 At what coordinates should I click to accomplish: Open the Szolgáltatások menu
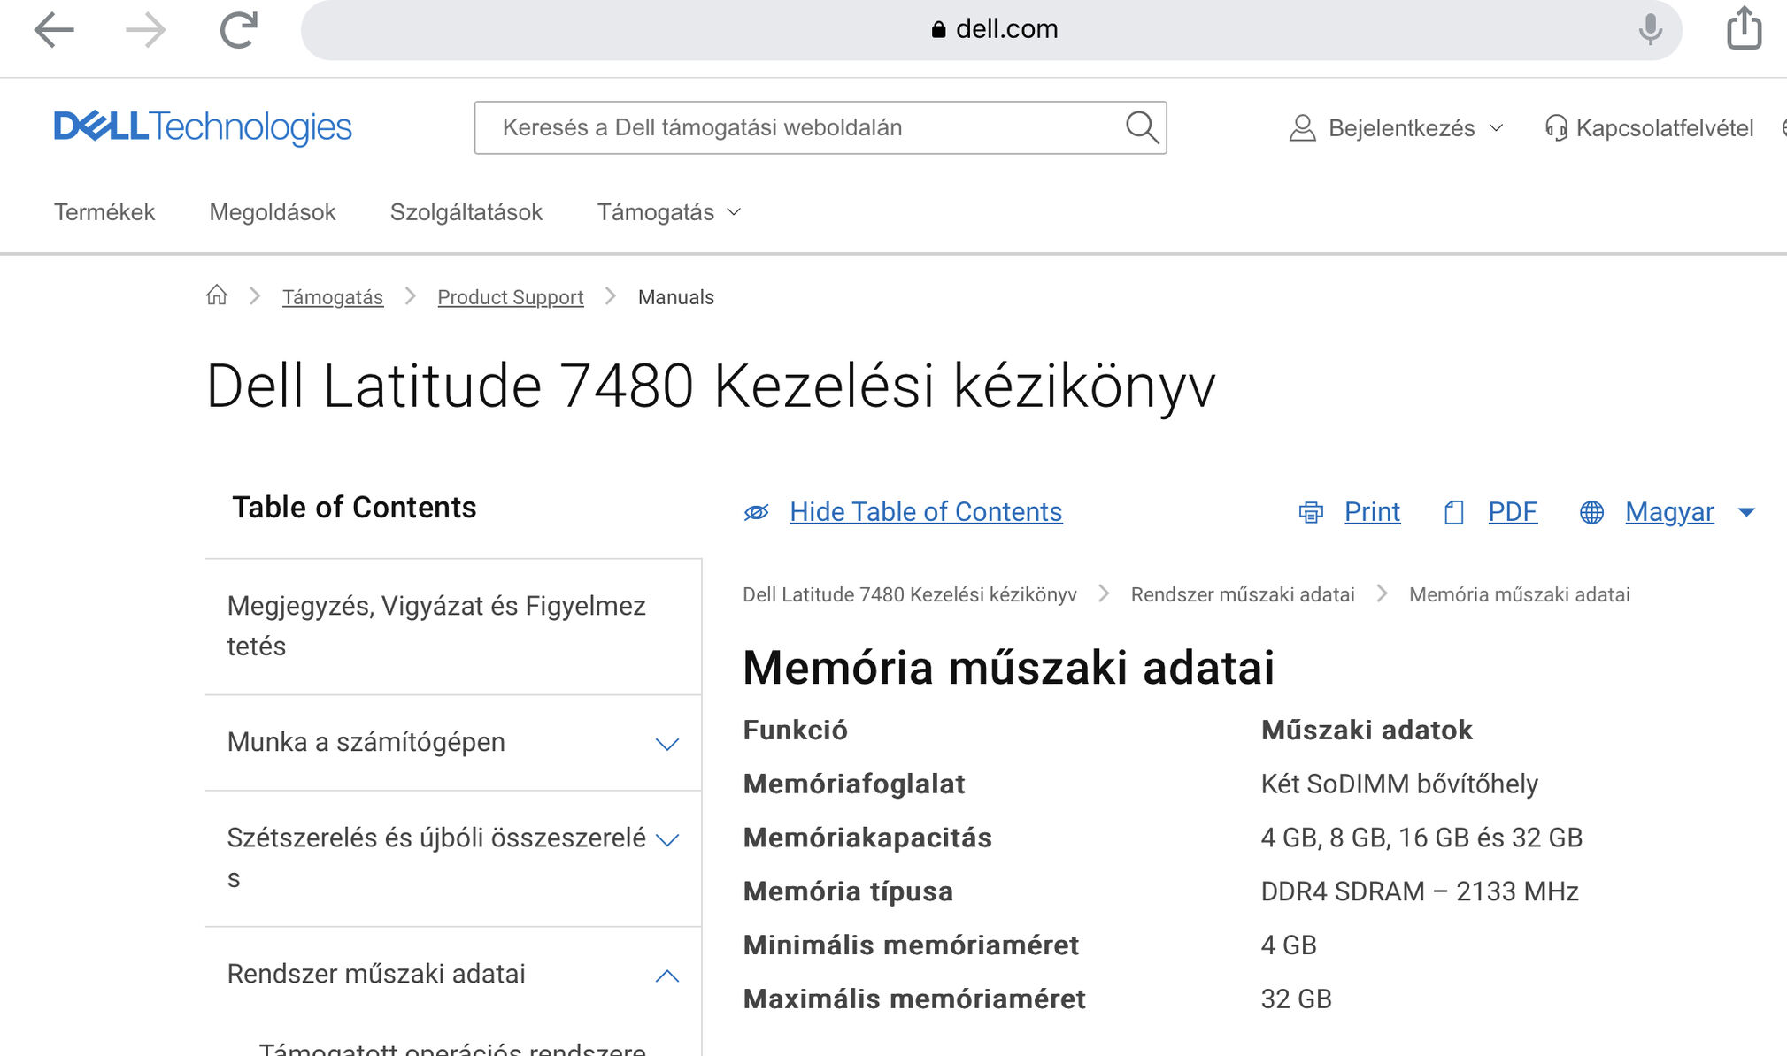pos(466,212)
